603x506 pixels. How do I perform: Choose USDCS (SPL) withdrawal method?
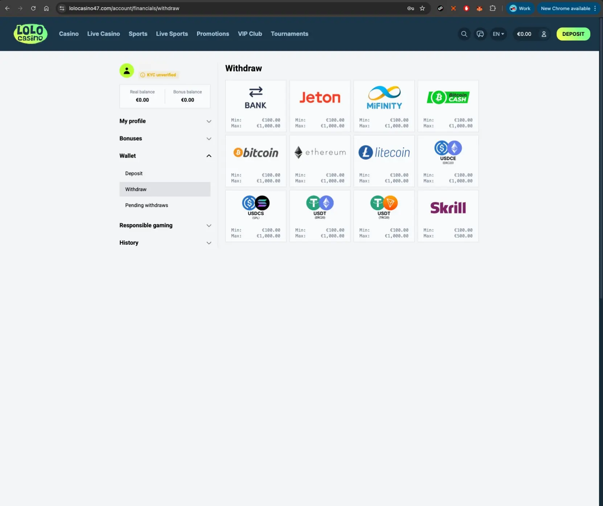tap(256, 216)
